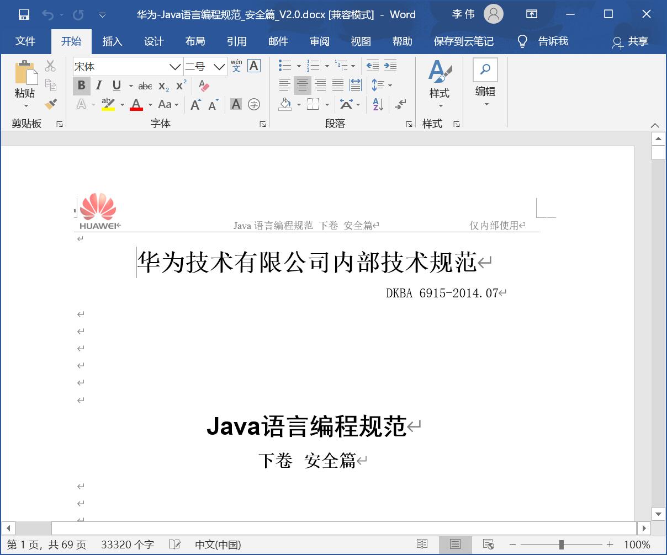The height and width of the screenshot is (555, 667).
Task: Decrease paragraph indent
Action: click(x=373, y=66)
